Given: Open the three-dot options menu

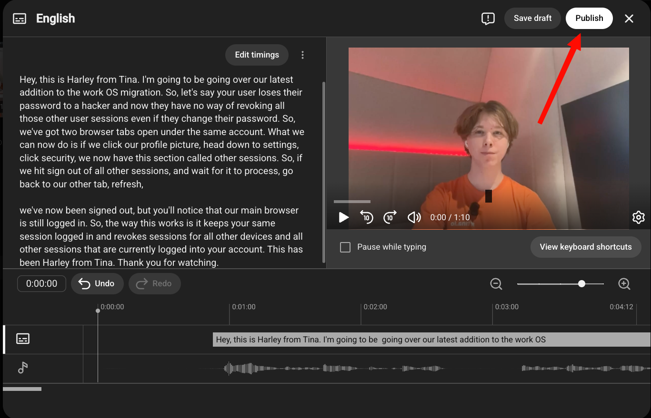Looking at the screenshot, I should point(302,55).
